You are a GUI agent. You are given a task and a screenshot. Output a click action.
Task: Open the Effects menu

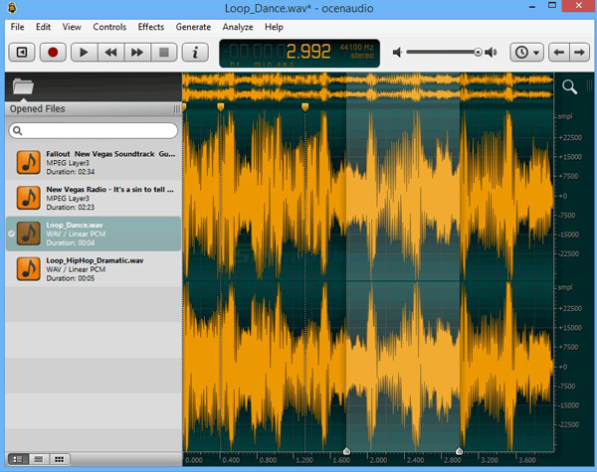pyautogui.click(x=151, y=27)
